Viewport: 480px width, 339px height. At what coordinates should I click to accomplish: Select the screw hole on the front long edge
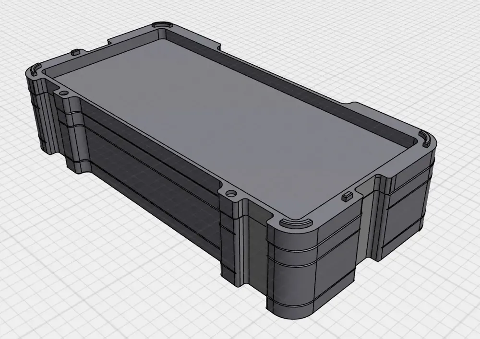pos(231,194)
